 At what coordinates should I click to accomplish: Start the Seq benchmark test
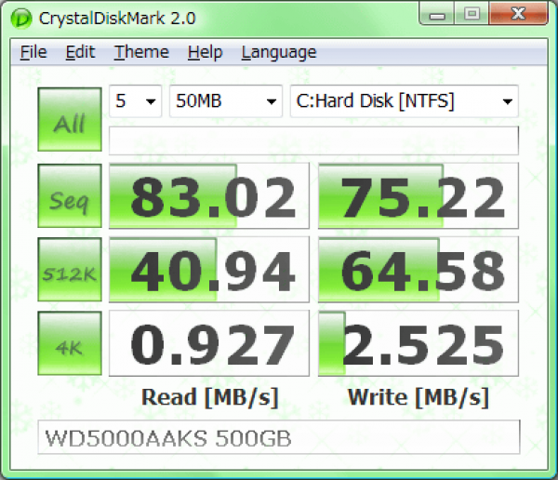(70, 195)
